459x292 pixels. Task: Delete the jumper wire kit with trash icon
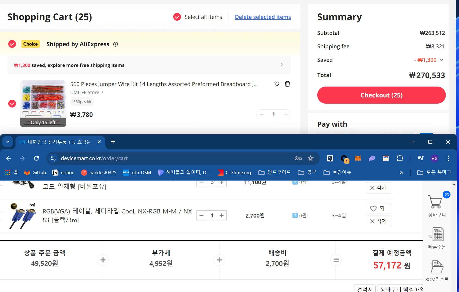(x=287, y=84)
